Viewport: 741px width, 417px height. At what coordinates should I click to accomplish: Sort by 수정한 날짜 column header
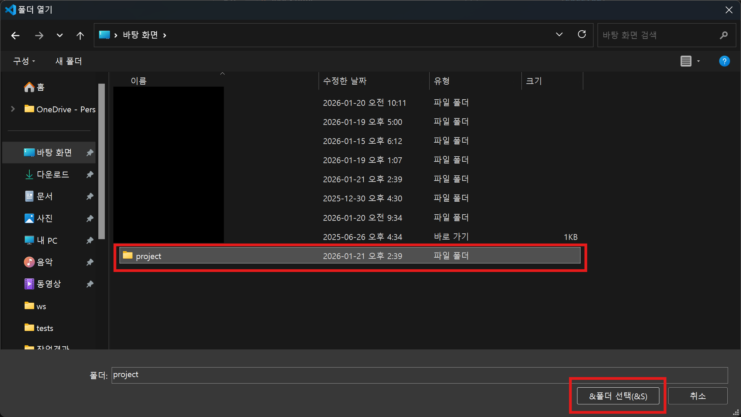[x=345, y=81]
